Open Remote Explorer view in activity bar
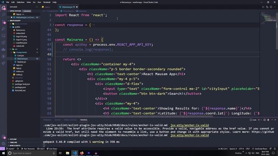This screenshot has height=156, width=278. tap(3, 36)
